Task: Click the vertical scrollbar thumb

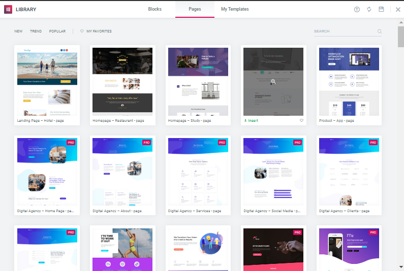Action: pyautogui.click(x=401, y=37)
